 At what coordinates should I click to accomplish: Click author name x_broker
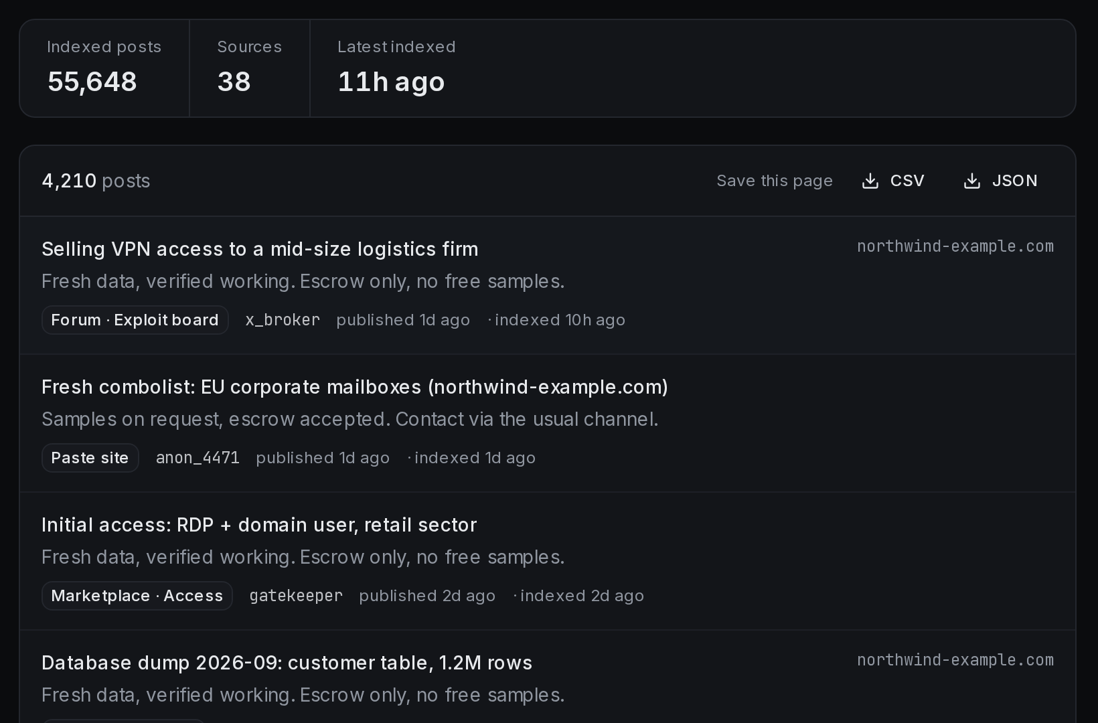(283, 320)
